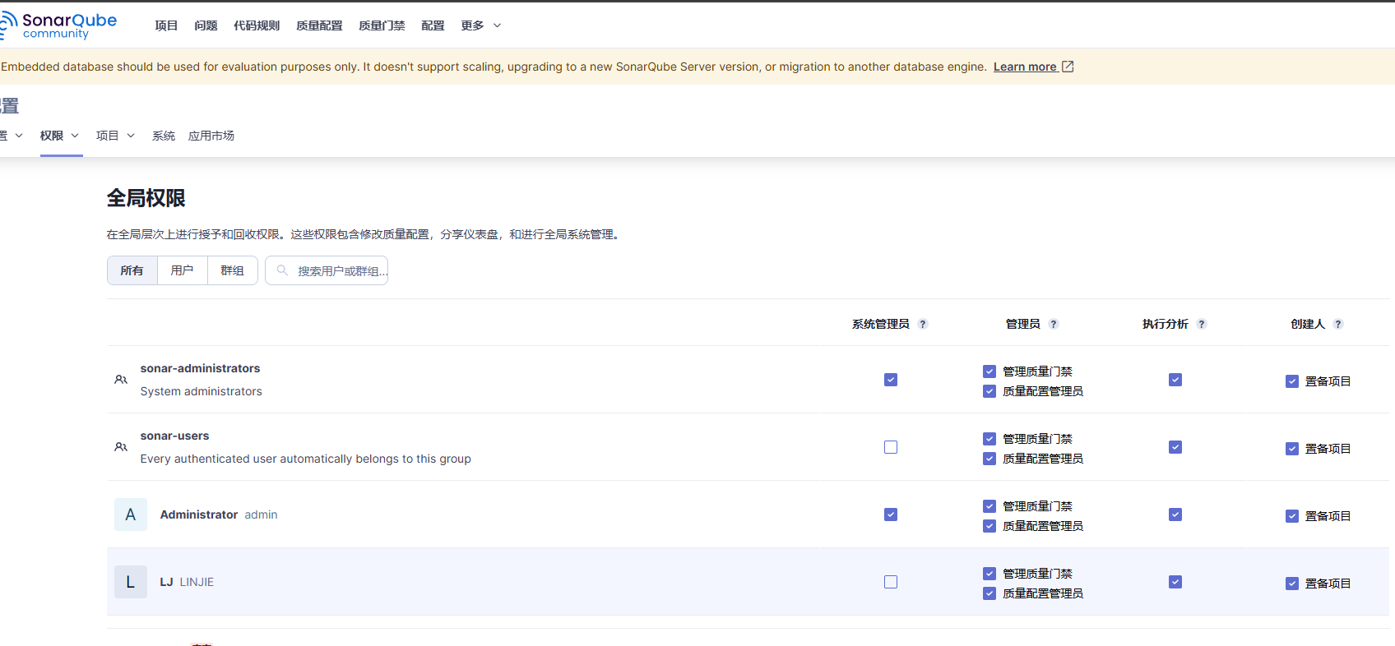Uncheck 执行分析 for LJ user
This screenshot has height=646, width=1395.
[x=1175, y=582]
